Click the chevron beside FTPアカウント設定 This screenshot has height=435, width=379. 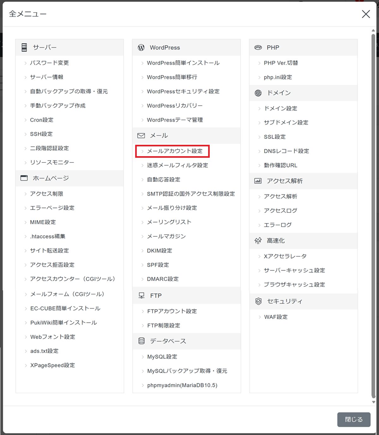click(142, 311)
